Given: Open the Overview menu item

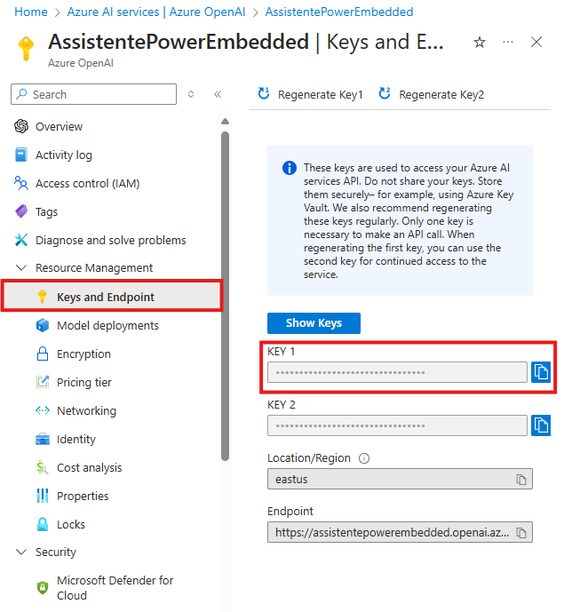Looking at the screenshot, I should click(59, 126).
